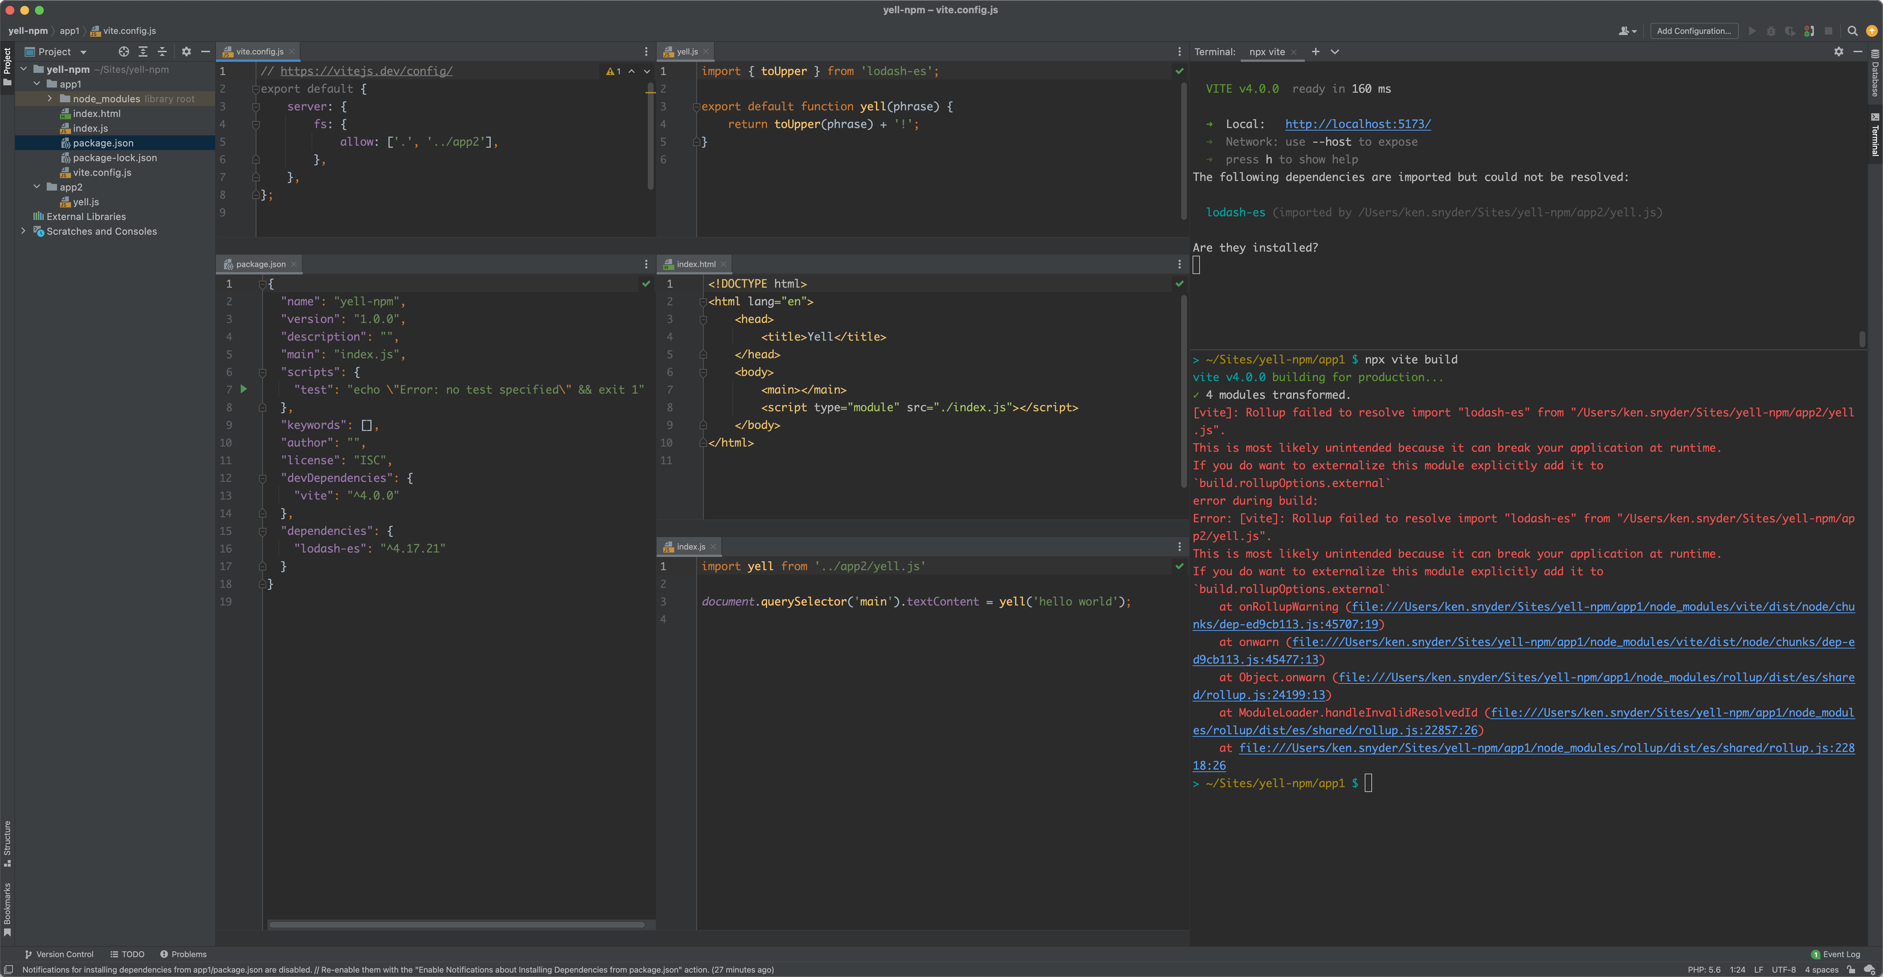Open Search Everywhere magnifier
The width and height of the screenshot is (1883, 977).
1852,31
